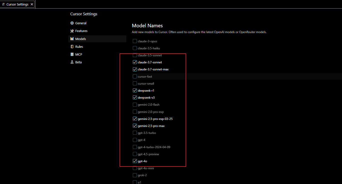Click the Beta flask icon

[72, 62]
